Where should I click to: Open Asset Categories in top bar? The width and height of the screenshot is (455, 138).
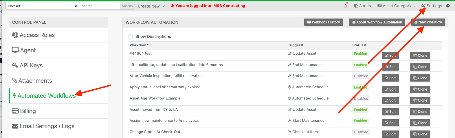pyautogui.click(x=396, y=6)
